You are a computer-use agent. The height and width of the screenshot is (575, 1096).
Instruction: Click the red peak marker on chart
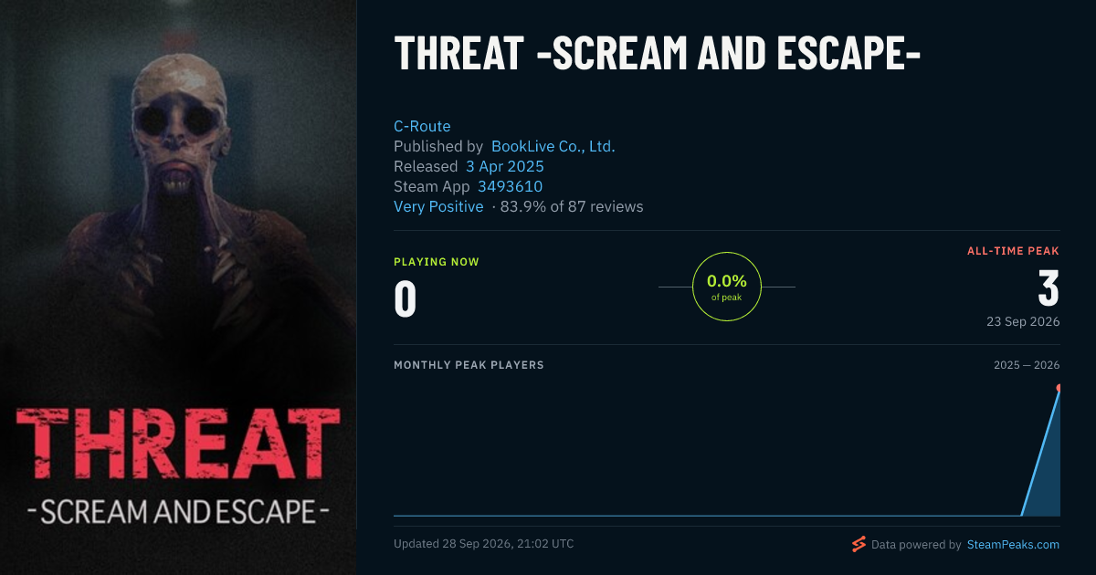point(1059,388)
